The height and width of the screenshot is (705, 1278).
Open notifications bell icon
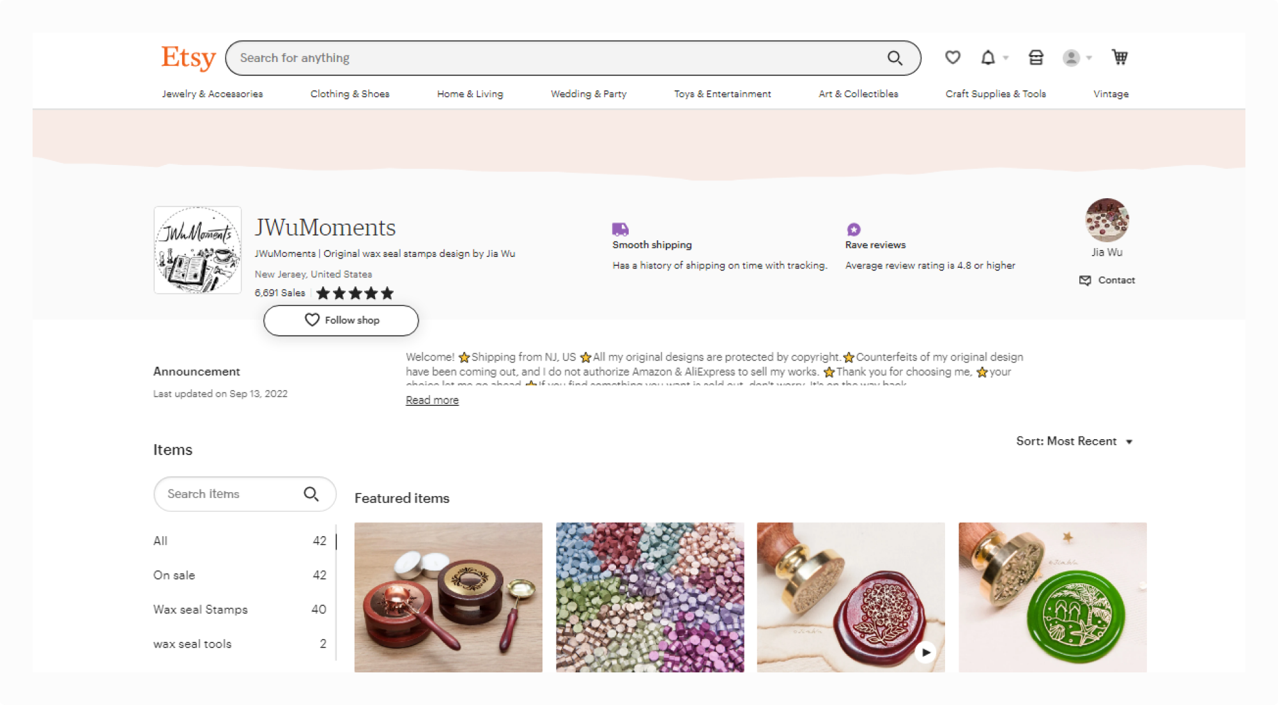(x=988, y=58)
